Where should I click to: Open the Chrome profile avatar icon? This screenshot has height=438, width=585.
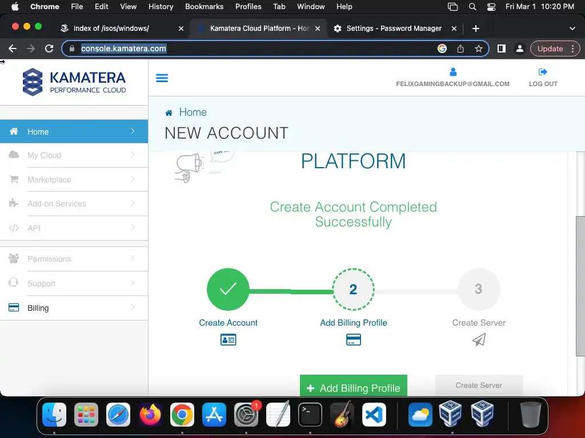520,48
